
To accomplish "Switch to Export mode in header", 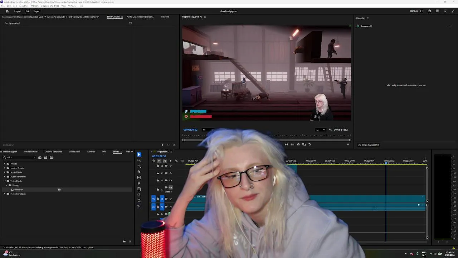I will click(x=37, y=11).
